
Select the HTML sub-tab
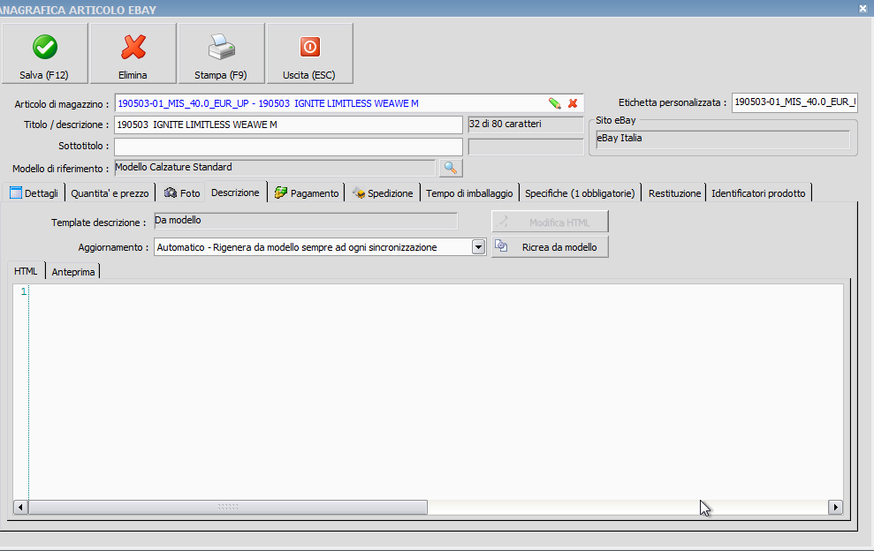click(x=26, y=271)
